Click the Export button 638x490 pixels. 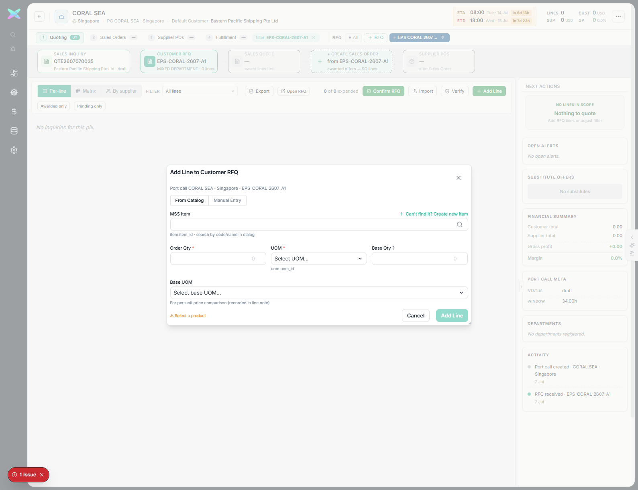click(259, 91)
